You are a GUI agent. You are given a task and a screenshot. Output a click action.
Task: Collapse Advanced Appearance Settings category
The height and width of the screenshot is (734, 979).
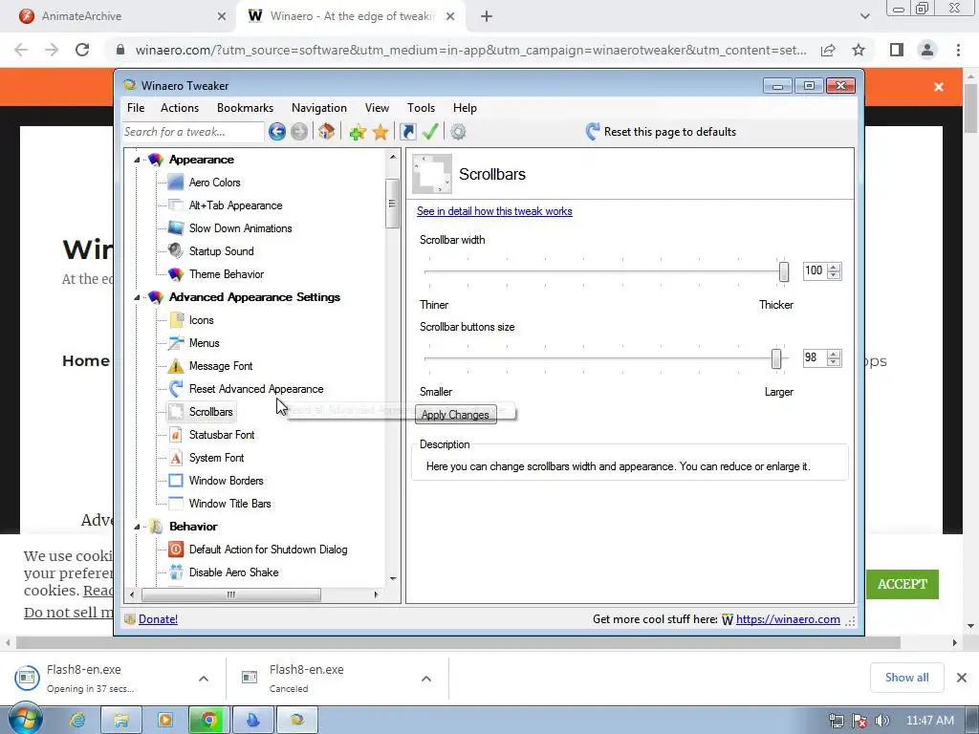coord(137,298)
